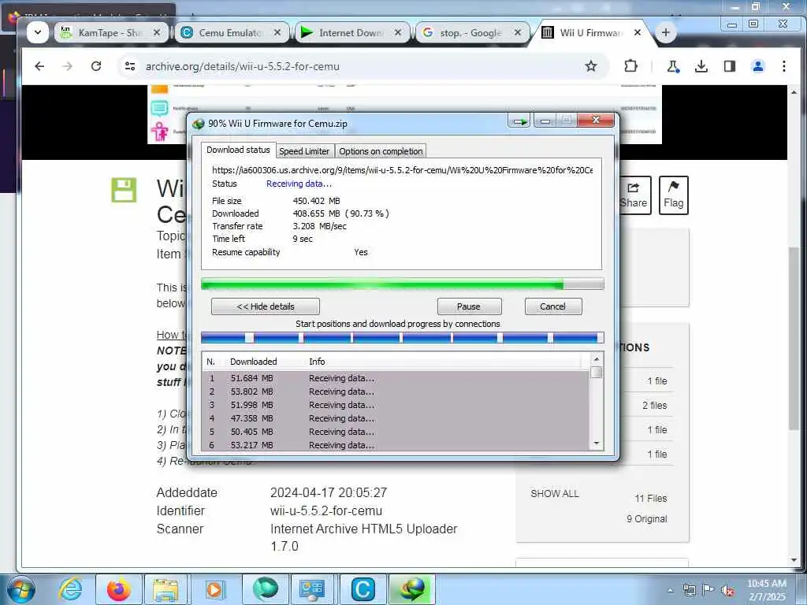
Task: Click the Hide details button
Action: (x=266, y=306)
